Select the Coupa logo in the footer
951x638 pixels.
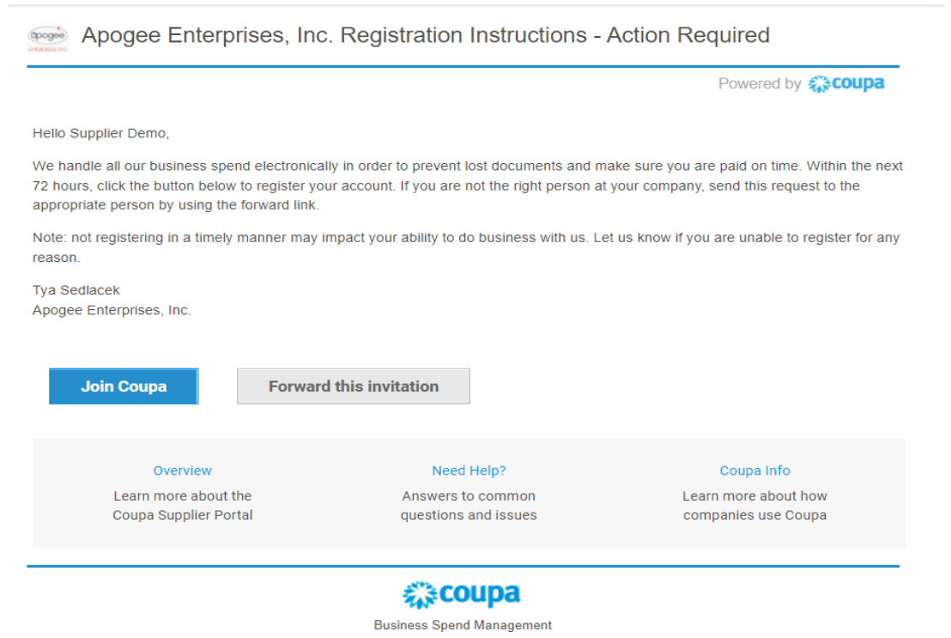tap(463, 592)
